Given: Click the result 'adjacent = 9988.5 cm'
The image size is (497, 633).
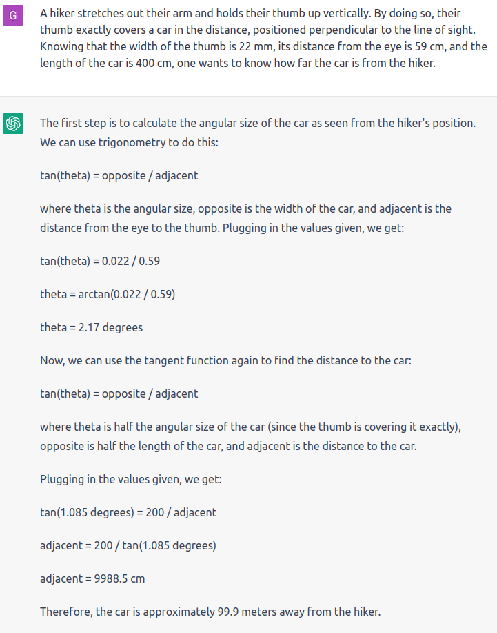Looking at the screenshot, I should click(92, 578).
